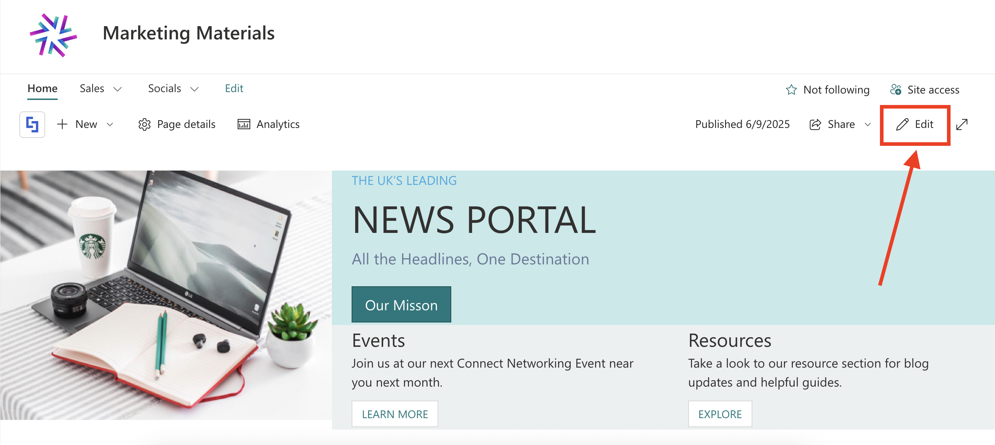Click the Page details gear icon

tap(144, 124)
